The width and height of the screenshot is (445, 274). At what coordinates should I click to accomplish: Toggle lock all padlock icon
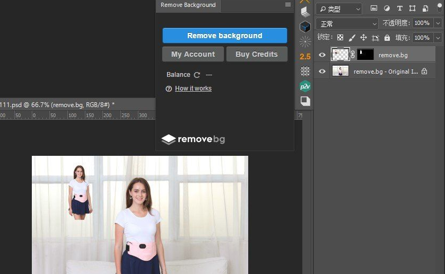(x=387, y=38)
